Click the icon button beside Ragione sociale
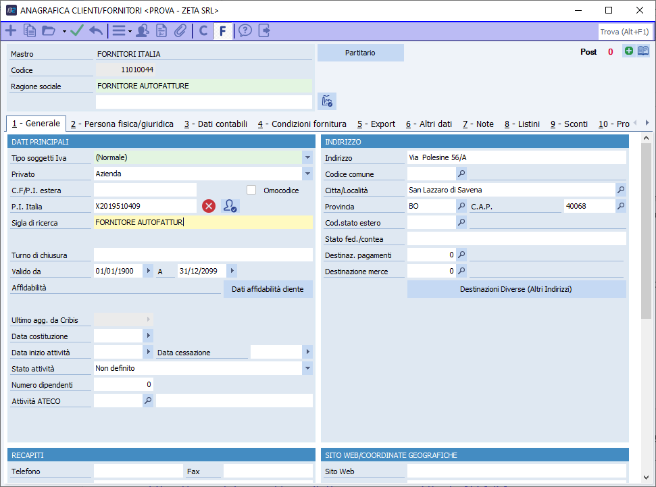This screenshot has width=656, height=487. pyautogui.click(x=327, y=101)
